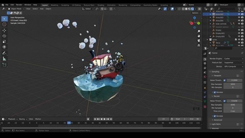Select the Cursor tool in toolbar
The width and height of the screenshot is (245, 138).
pyautogui.click(x=4, y=24)
